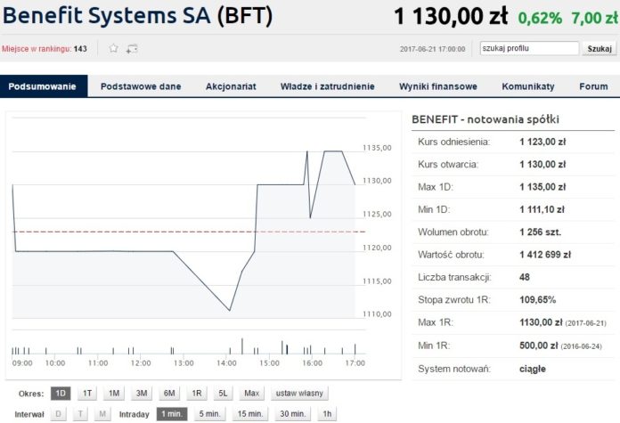Open Władze i zatrudnienie tab
This screenshot has height=423, width=620.
coord(328,86)
